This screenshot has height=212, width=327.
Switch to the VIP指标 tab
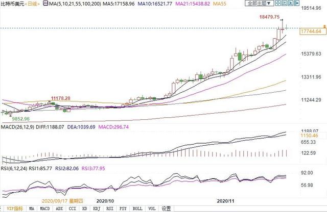15,208
